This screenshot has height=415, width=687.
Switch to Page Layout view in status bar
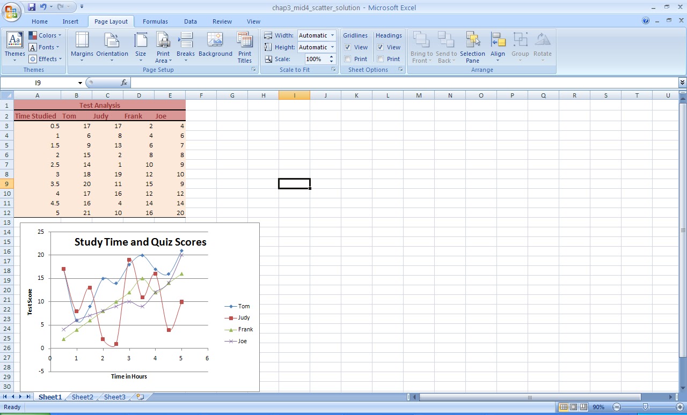click(573, 407)
